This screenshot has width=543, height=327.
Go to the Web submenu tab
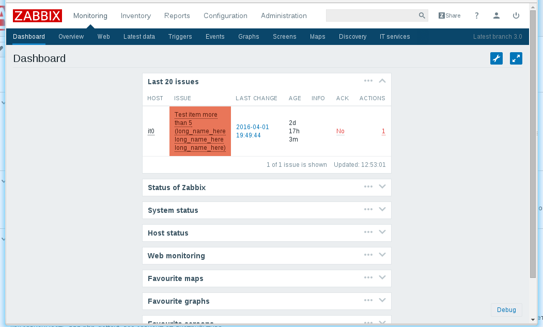pos(103,36)
